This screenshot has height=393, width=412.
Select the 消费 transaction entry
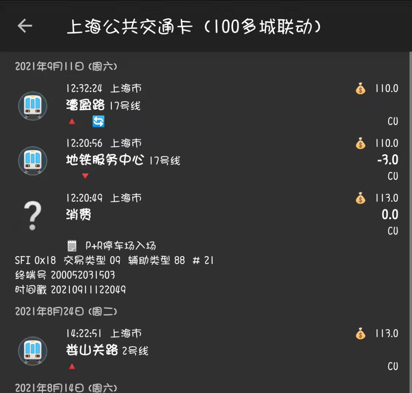click(x=79, y=215)
